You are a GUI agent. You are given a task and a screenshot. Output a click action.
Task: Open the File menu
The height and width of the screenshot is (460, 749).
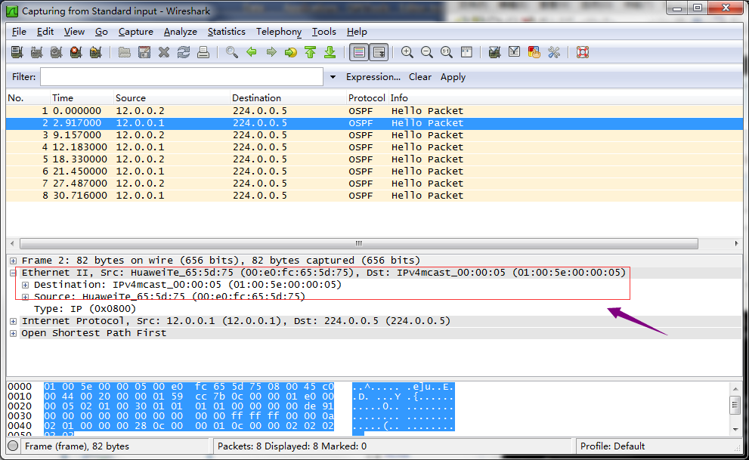pyautogui.click(x=19, y=32)
